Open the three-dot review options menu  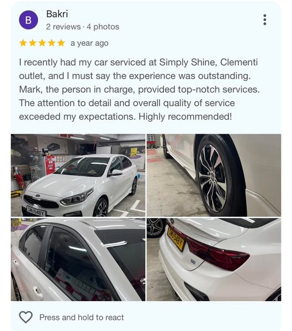[x=264, y=20]
